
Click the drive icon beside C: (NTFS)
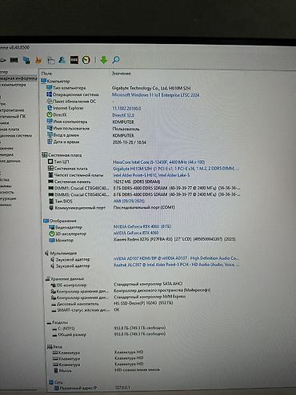tap(54, 329)
